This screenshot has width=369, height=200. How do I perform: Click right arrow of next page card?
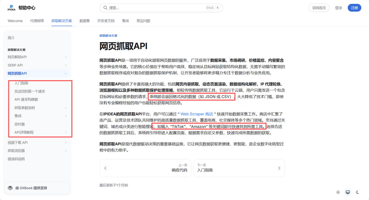[x=279, y=168]
